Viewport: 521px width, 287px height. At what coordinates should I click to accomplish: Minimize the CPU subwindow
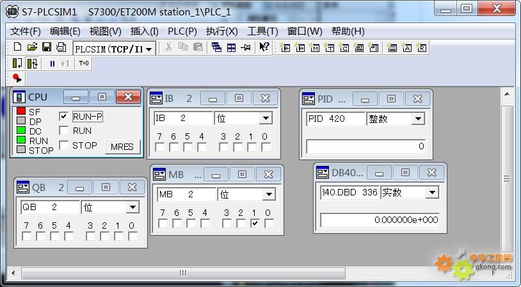[x=76, y=97]
